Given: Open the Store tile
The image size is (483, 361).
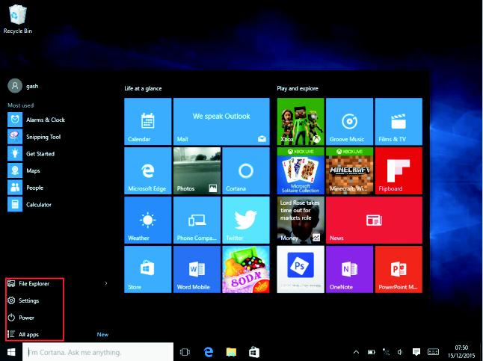Looking at the screenshot, I should coord(148,269).
